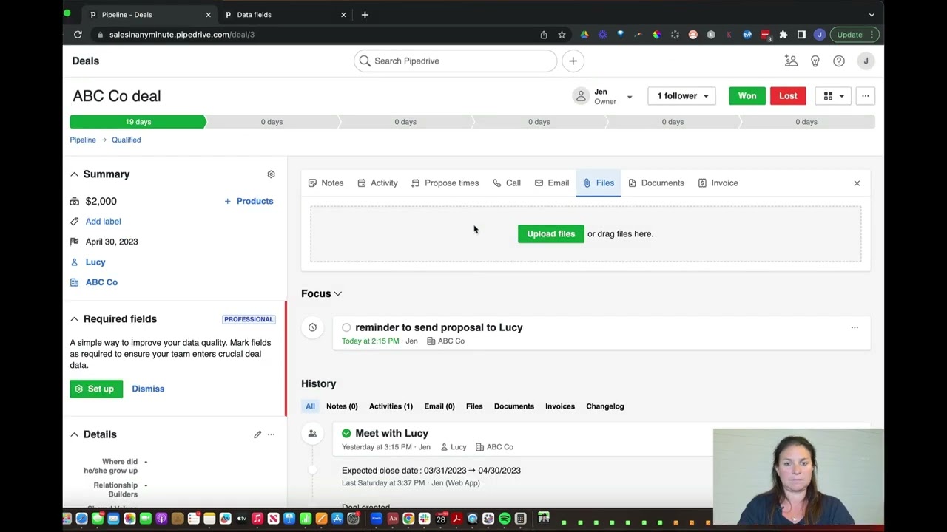Viewport: 947px width, 532px height.
Task: Open Spotify from the dock
Action: pos(505,519)
